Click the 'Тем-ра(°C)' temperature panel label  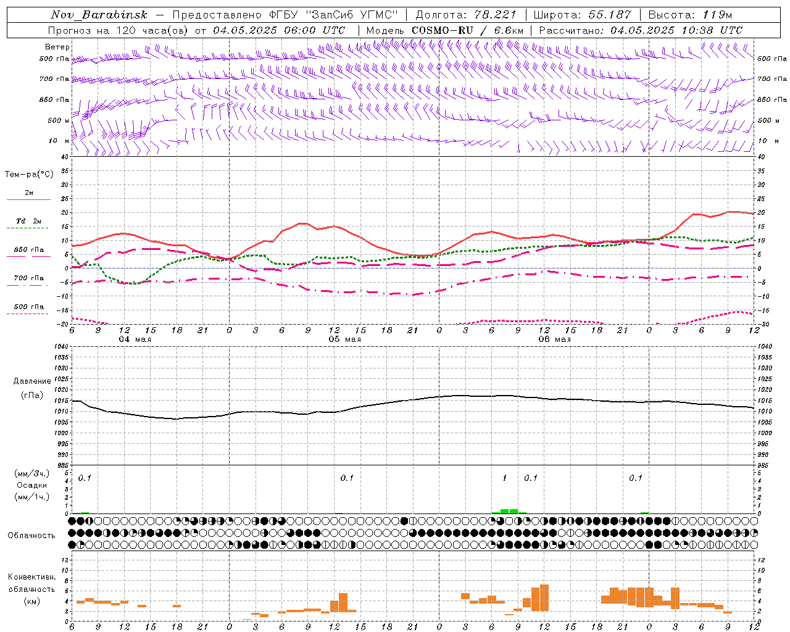29,175
